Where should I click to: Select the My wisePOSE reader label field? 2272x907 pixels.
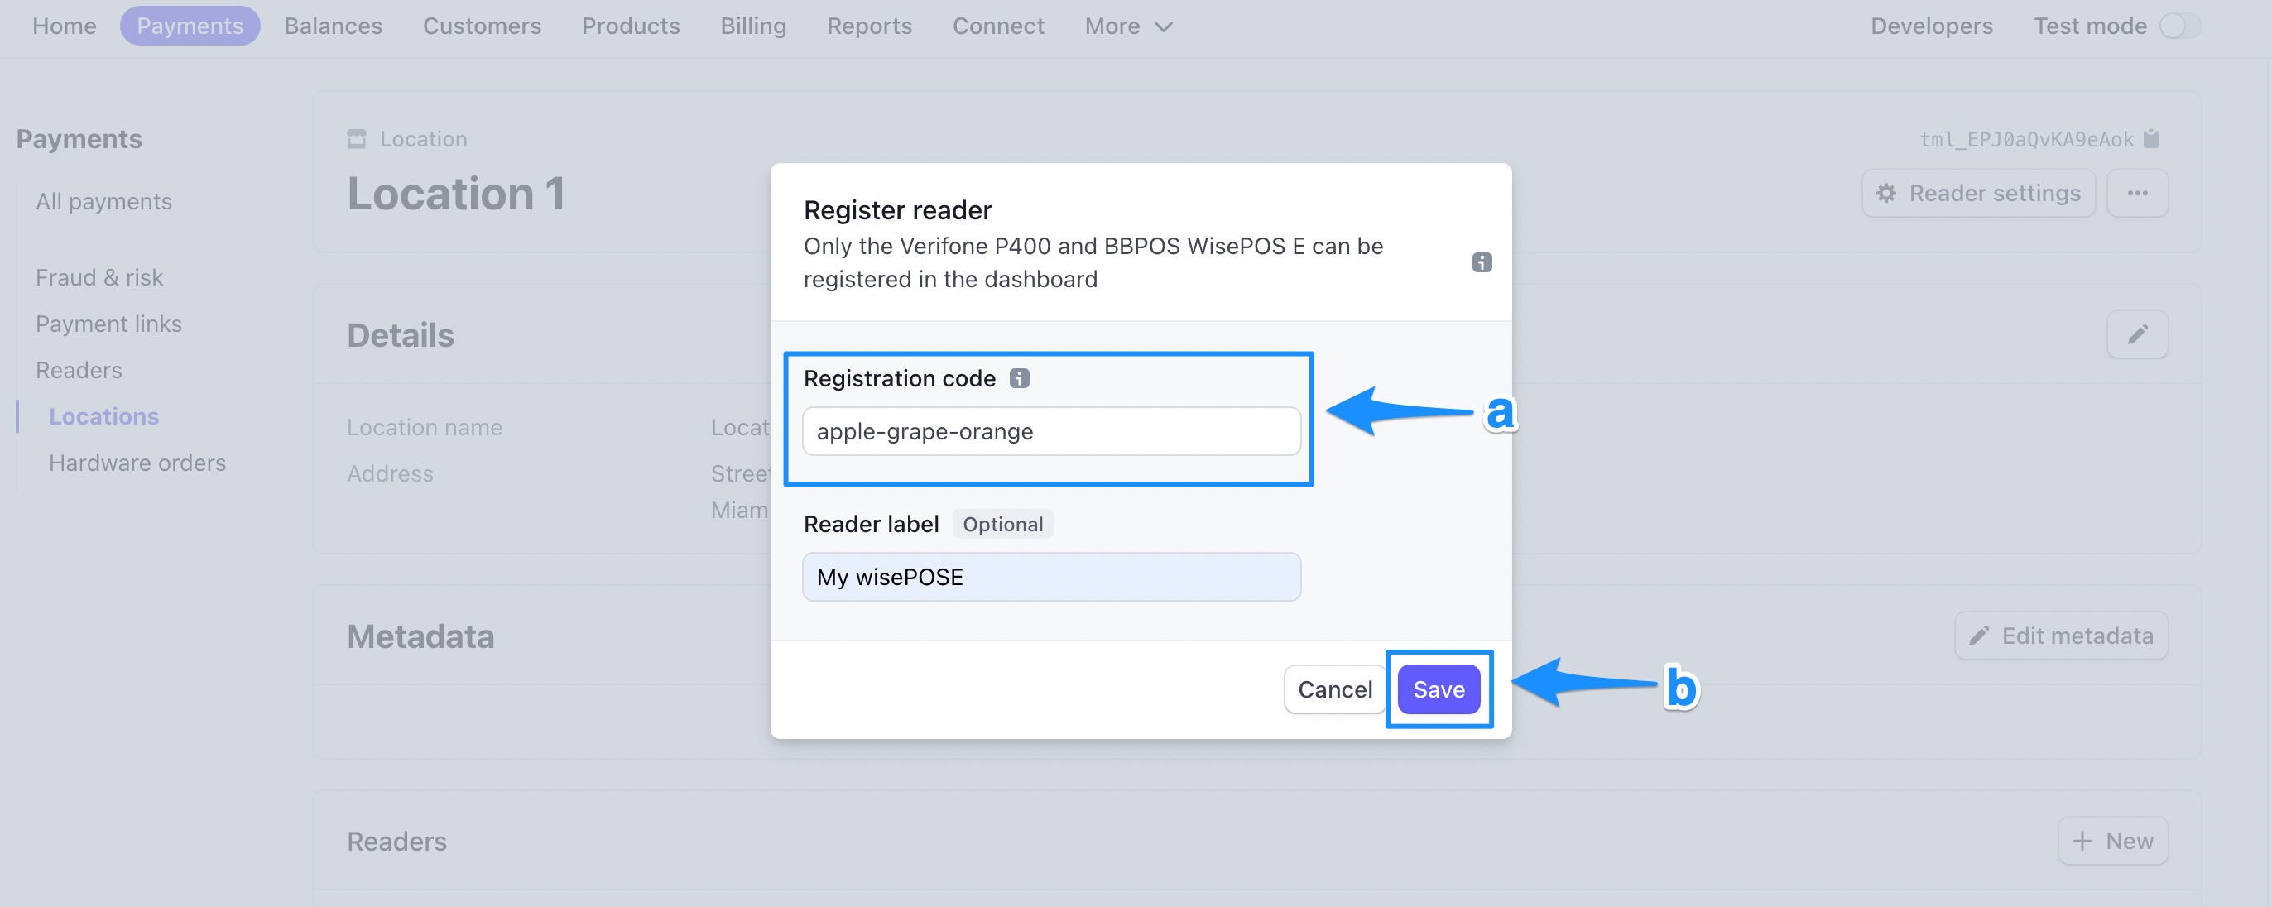coord(1050,577)
